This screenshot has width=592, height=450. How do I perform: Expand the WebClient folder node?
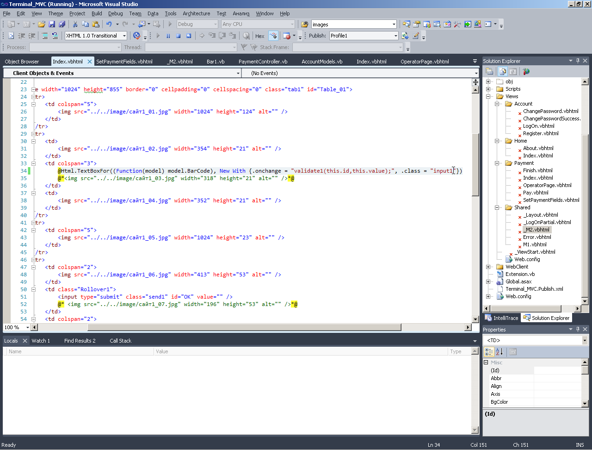tap(488, 267)
